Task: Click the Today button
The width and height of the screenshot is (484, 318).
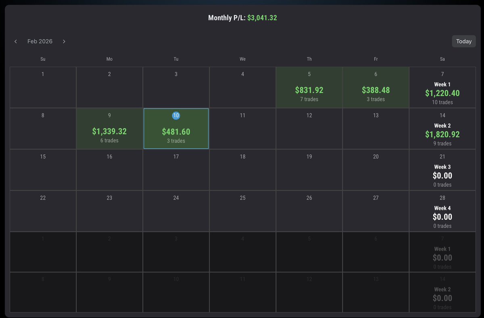Action: (464, 41)
